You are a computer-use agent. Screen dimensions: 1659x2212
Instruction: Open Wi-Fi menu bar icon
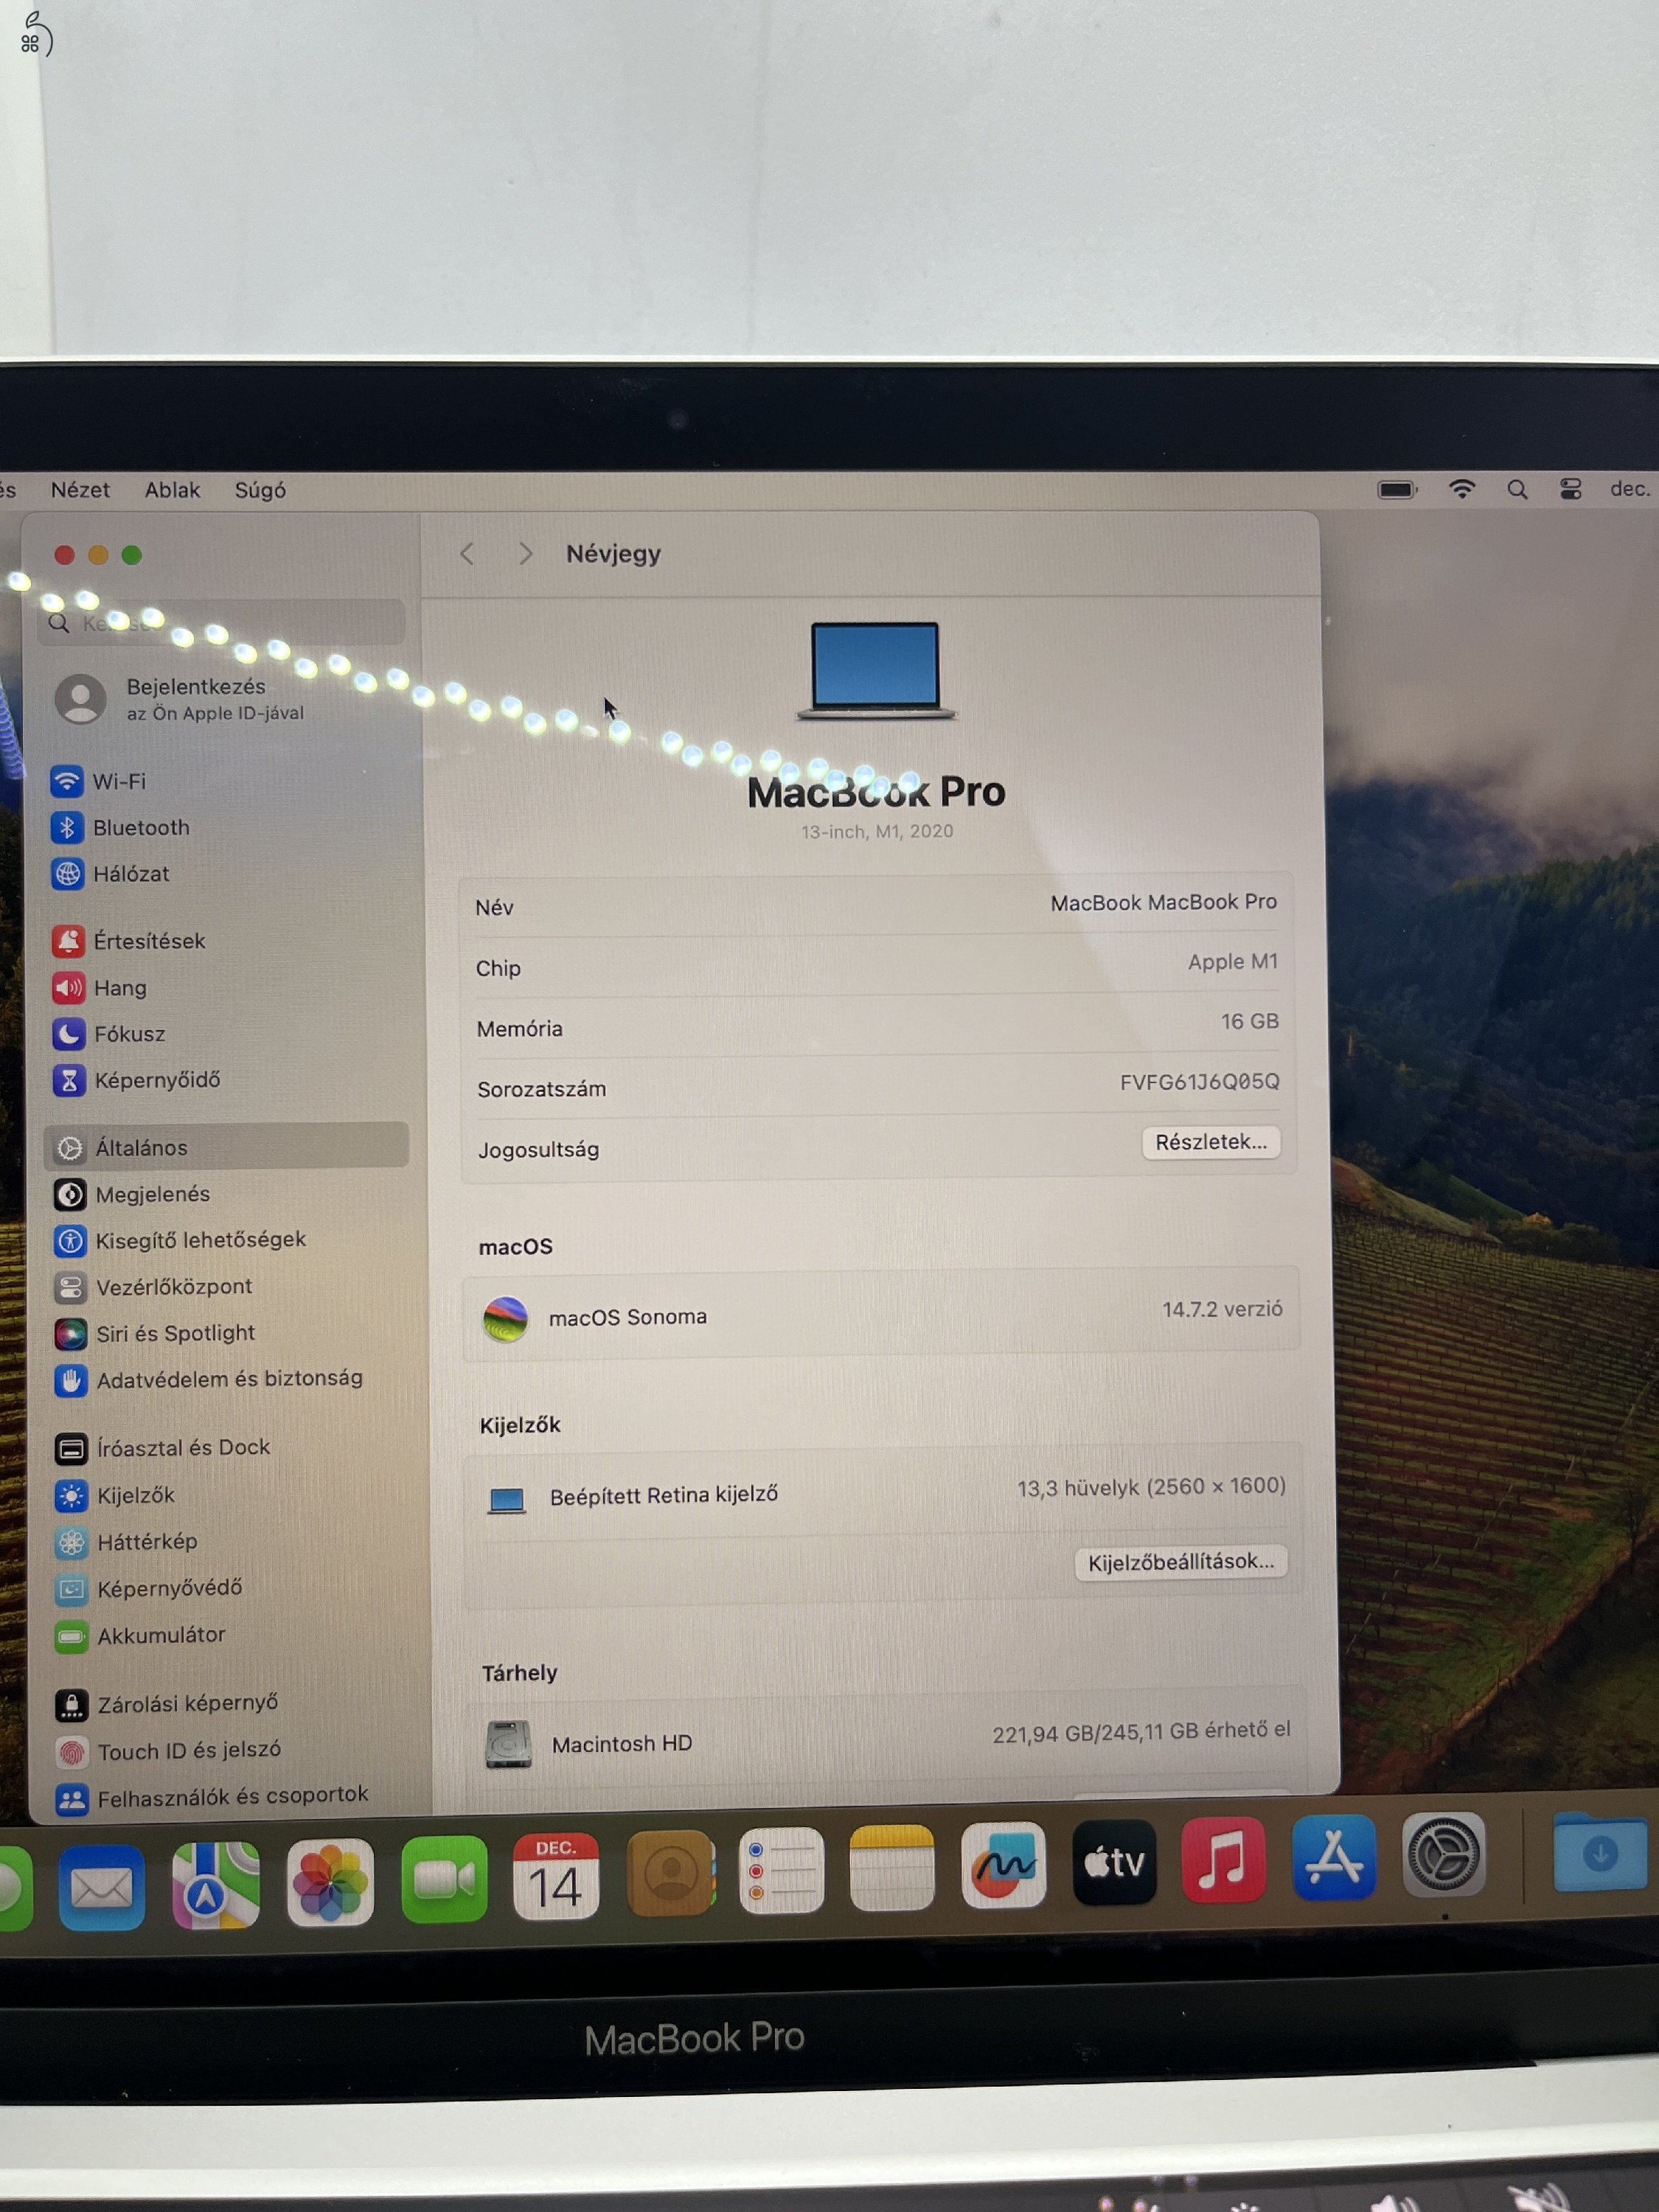[x=1462, y=489]
